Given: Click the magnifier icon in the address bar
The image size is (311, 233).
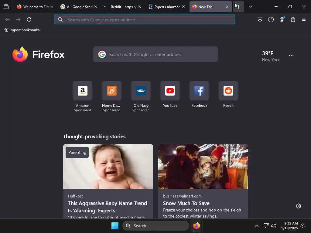Looking at the screenshot, I should [60, 19].
